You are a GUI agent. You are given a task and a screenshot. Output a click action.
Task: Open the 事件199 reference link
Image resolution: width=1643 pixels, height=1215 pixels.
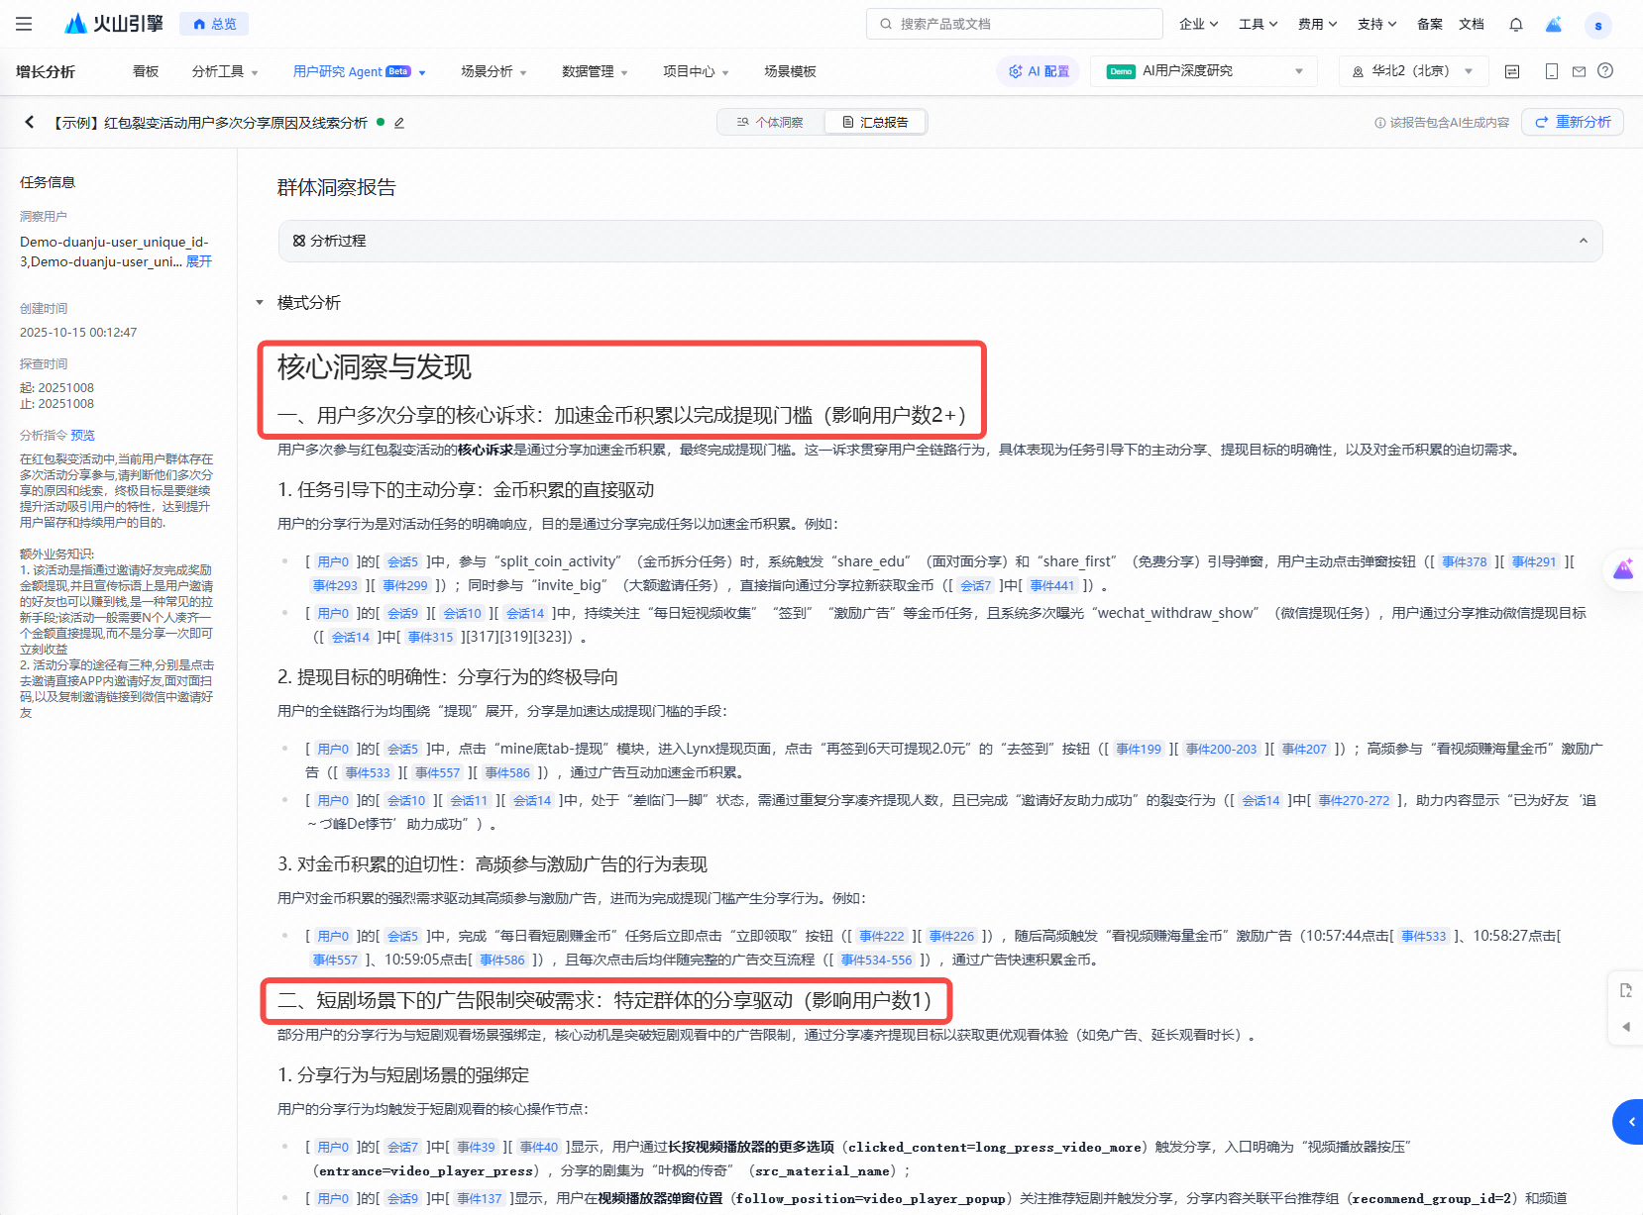[x=1139, y=749]
